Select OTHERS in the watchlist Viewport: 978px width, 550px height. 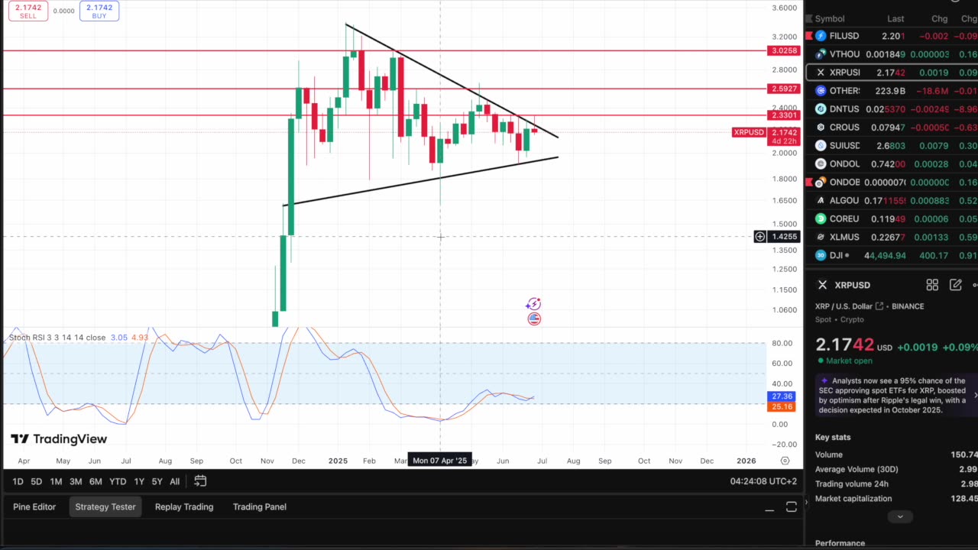pos(891,91)
